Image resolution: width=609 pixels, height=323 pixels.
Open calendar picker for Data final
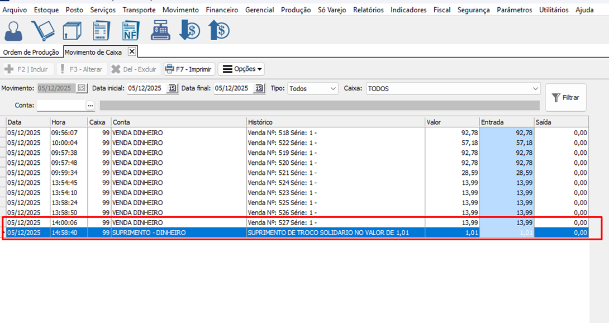tap(259, 88)
